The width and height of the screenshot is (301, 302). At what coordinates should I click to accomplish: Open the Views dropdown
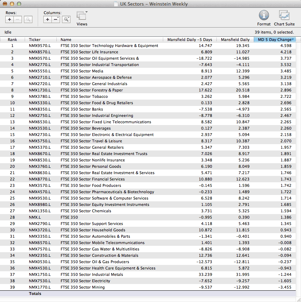tap(82, 16)
